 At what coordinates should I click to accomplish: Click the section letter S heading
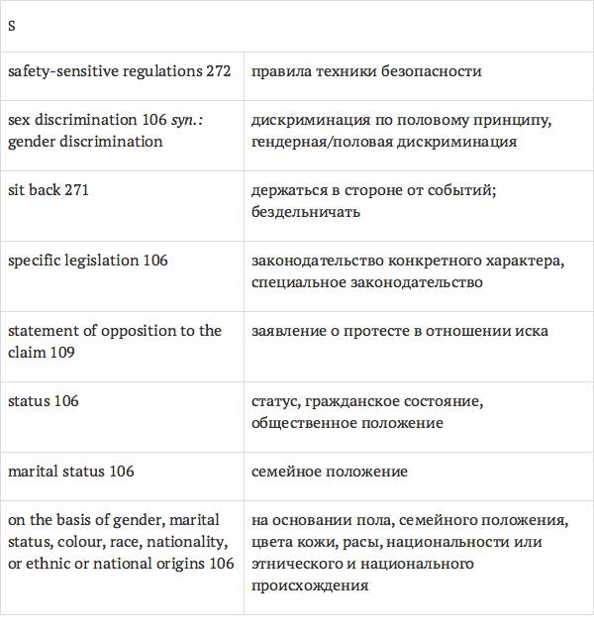[12, 26]
